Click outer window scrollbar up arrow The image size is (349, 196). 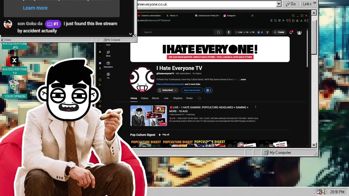[x=314, y=13]
